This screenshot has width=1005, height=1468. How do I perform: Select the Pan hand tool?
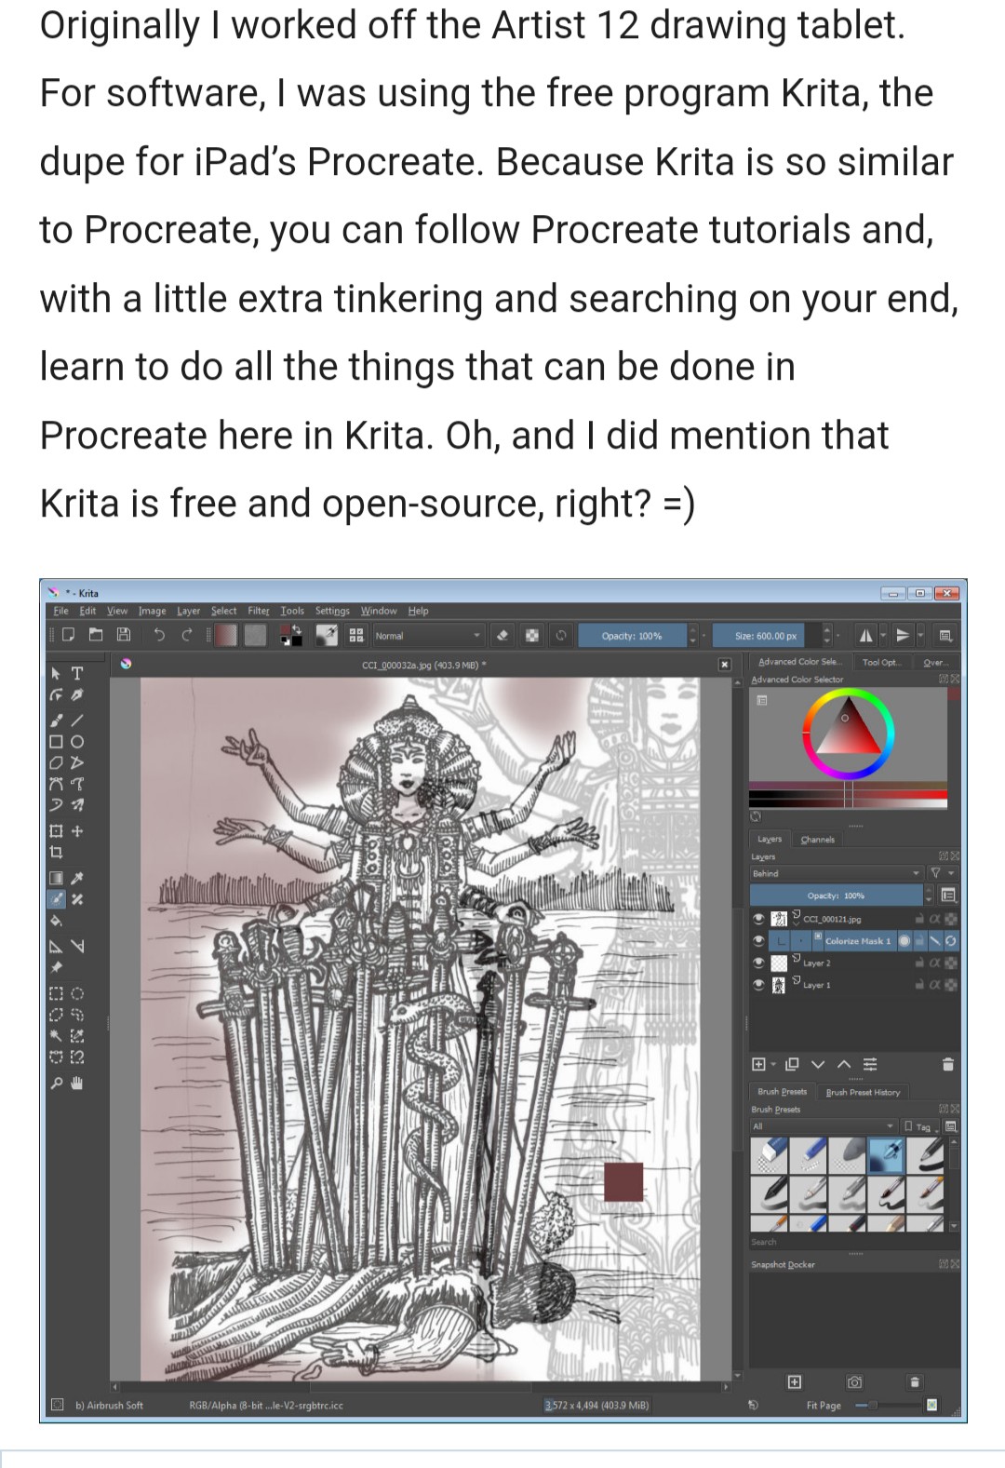click(77, 1083)
